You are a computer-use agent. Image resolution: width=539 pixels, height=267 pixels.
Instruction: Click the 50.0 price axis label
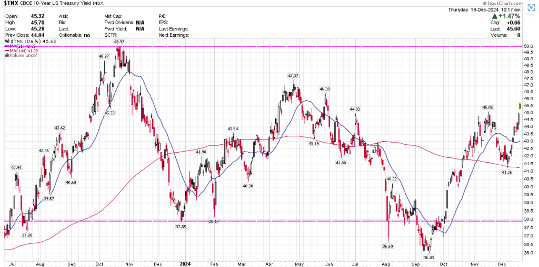point(528,46)
